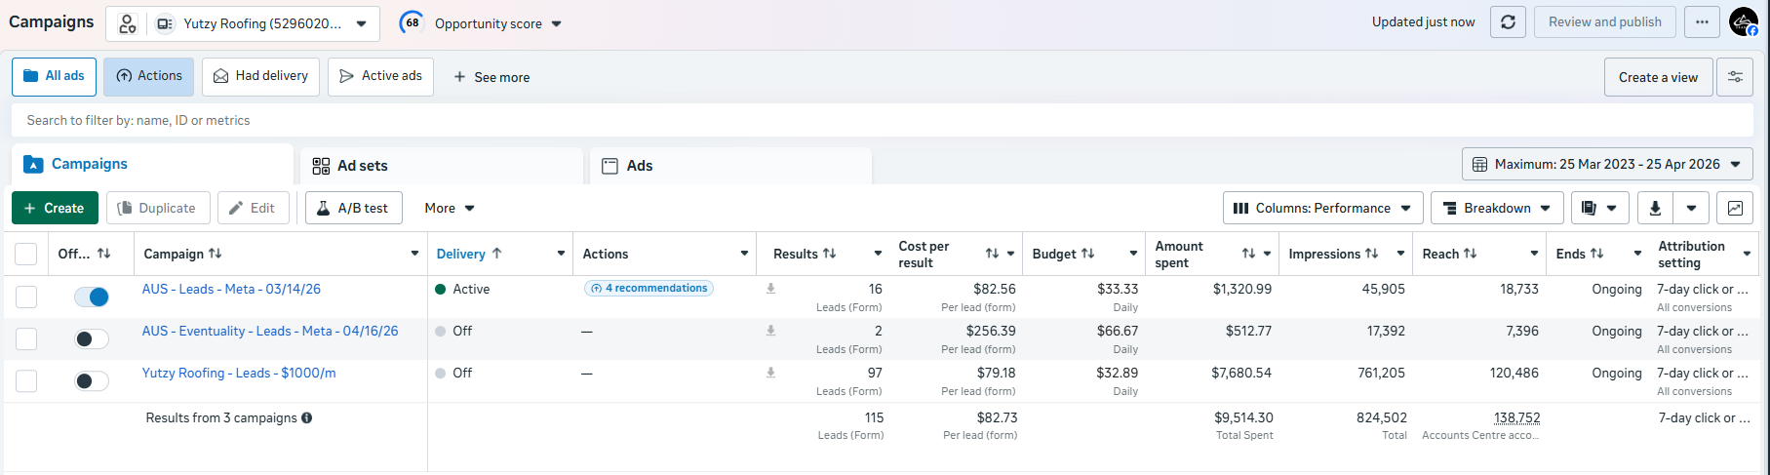Turn off the AUS - Leads - Meta - 03/14/26 campaign
Screen dimensions: 1770x475
[x=92, y=297]
